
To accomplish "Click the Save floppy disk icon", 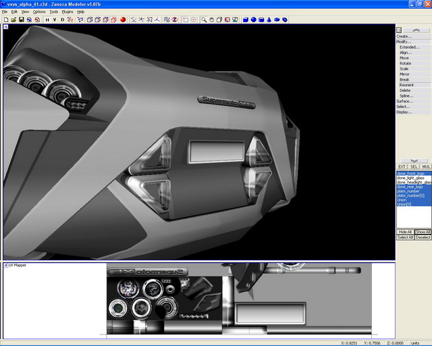I will click(22, 20).
